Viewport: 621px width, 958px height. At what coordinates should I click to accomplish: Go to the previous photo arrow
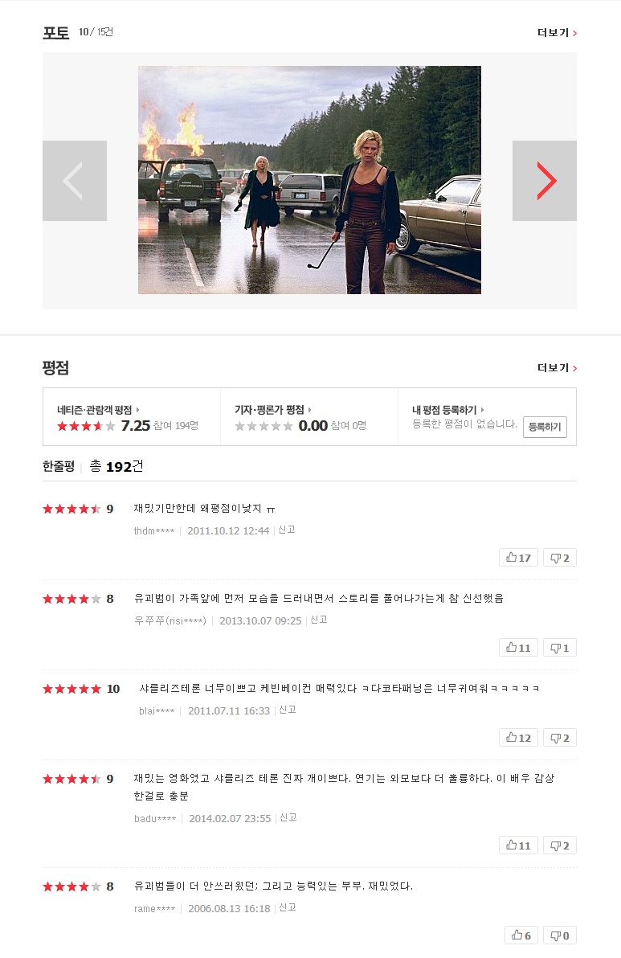point(75,181)
